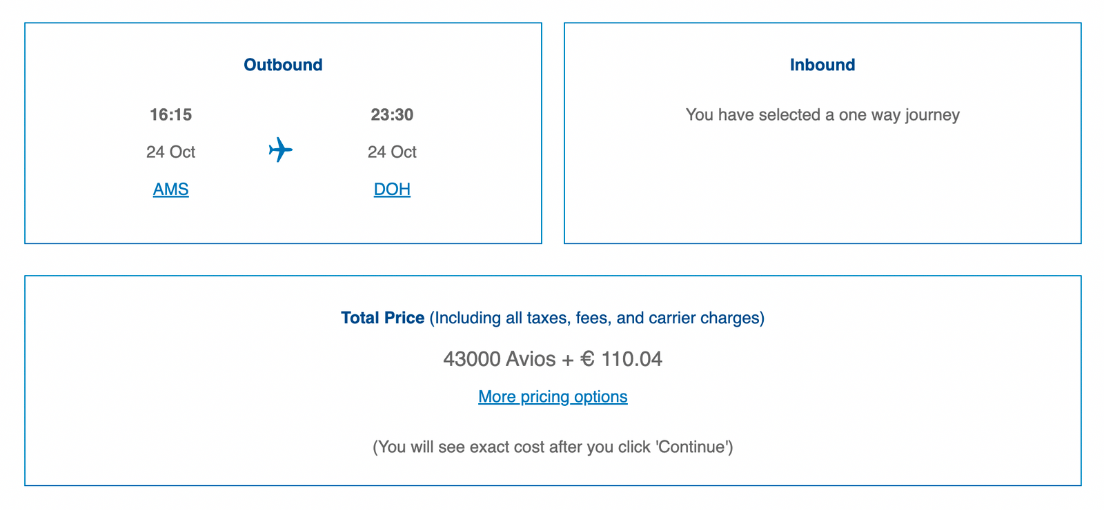Click the bold Total Price label
Viewport: 1104px width, 510px height.
(x=382, y=318)
